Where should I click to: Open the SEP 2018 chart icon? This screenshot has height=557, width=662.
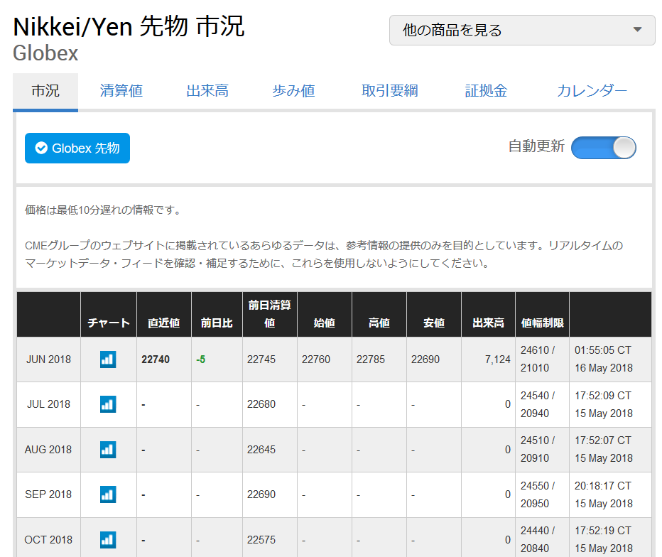108,494
